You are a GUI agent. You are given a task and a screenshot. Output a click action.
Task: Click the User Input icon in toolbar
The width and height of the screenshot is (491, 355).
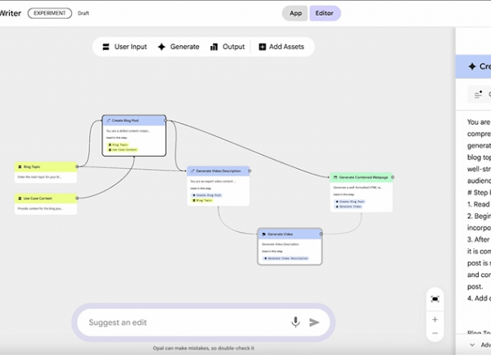click(106, 47)
